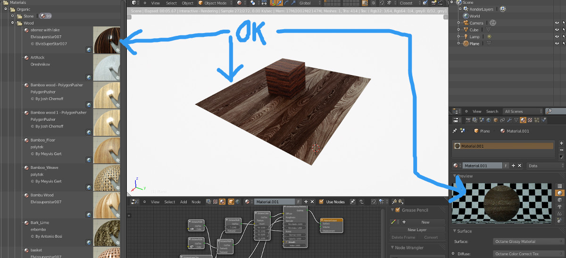Select the World item in outliner

tap(474, 16)
